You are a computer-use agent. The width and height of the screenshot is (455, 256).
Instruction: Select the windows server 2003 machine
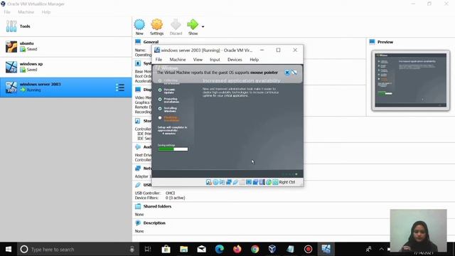(x=66, y=87)
